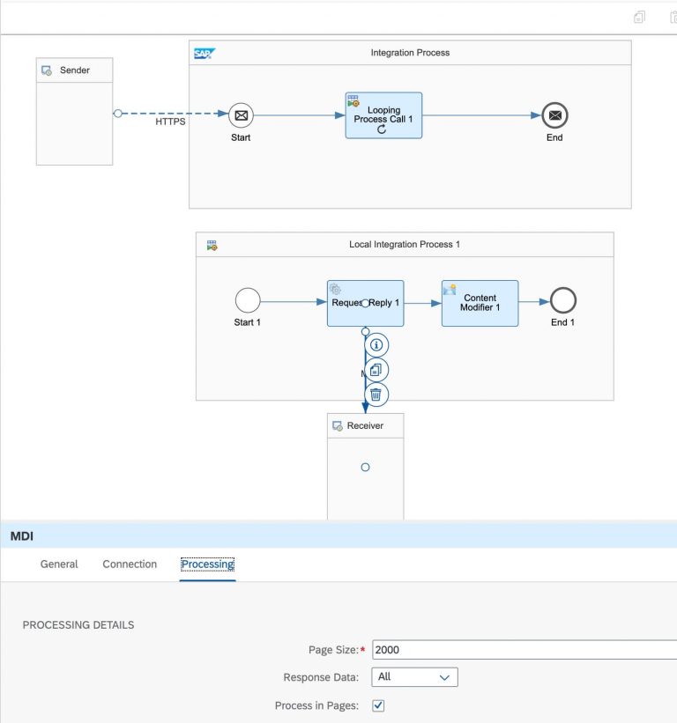Delete the Receiver connection via trash icon
This screenshot has height=723, width=677.
pos(376,395)
